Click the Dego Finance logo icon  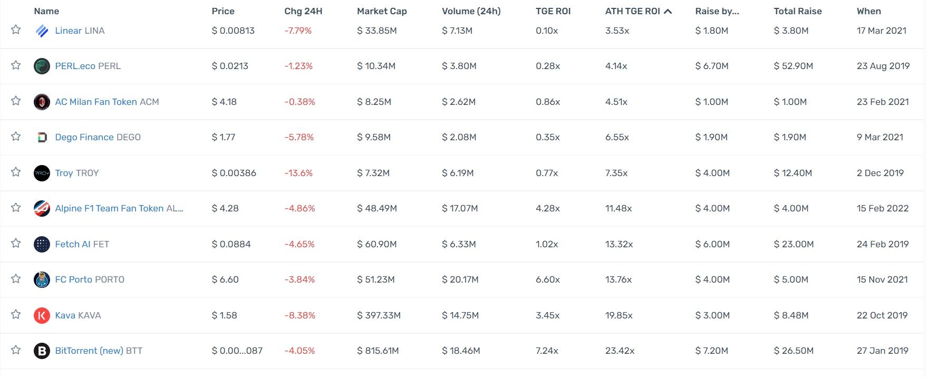point(42,138)
